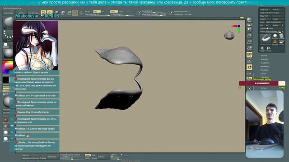Select the black secondary color swatch
Screen dimensions: 289x162
pos(5,80)
